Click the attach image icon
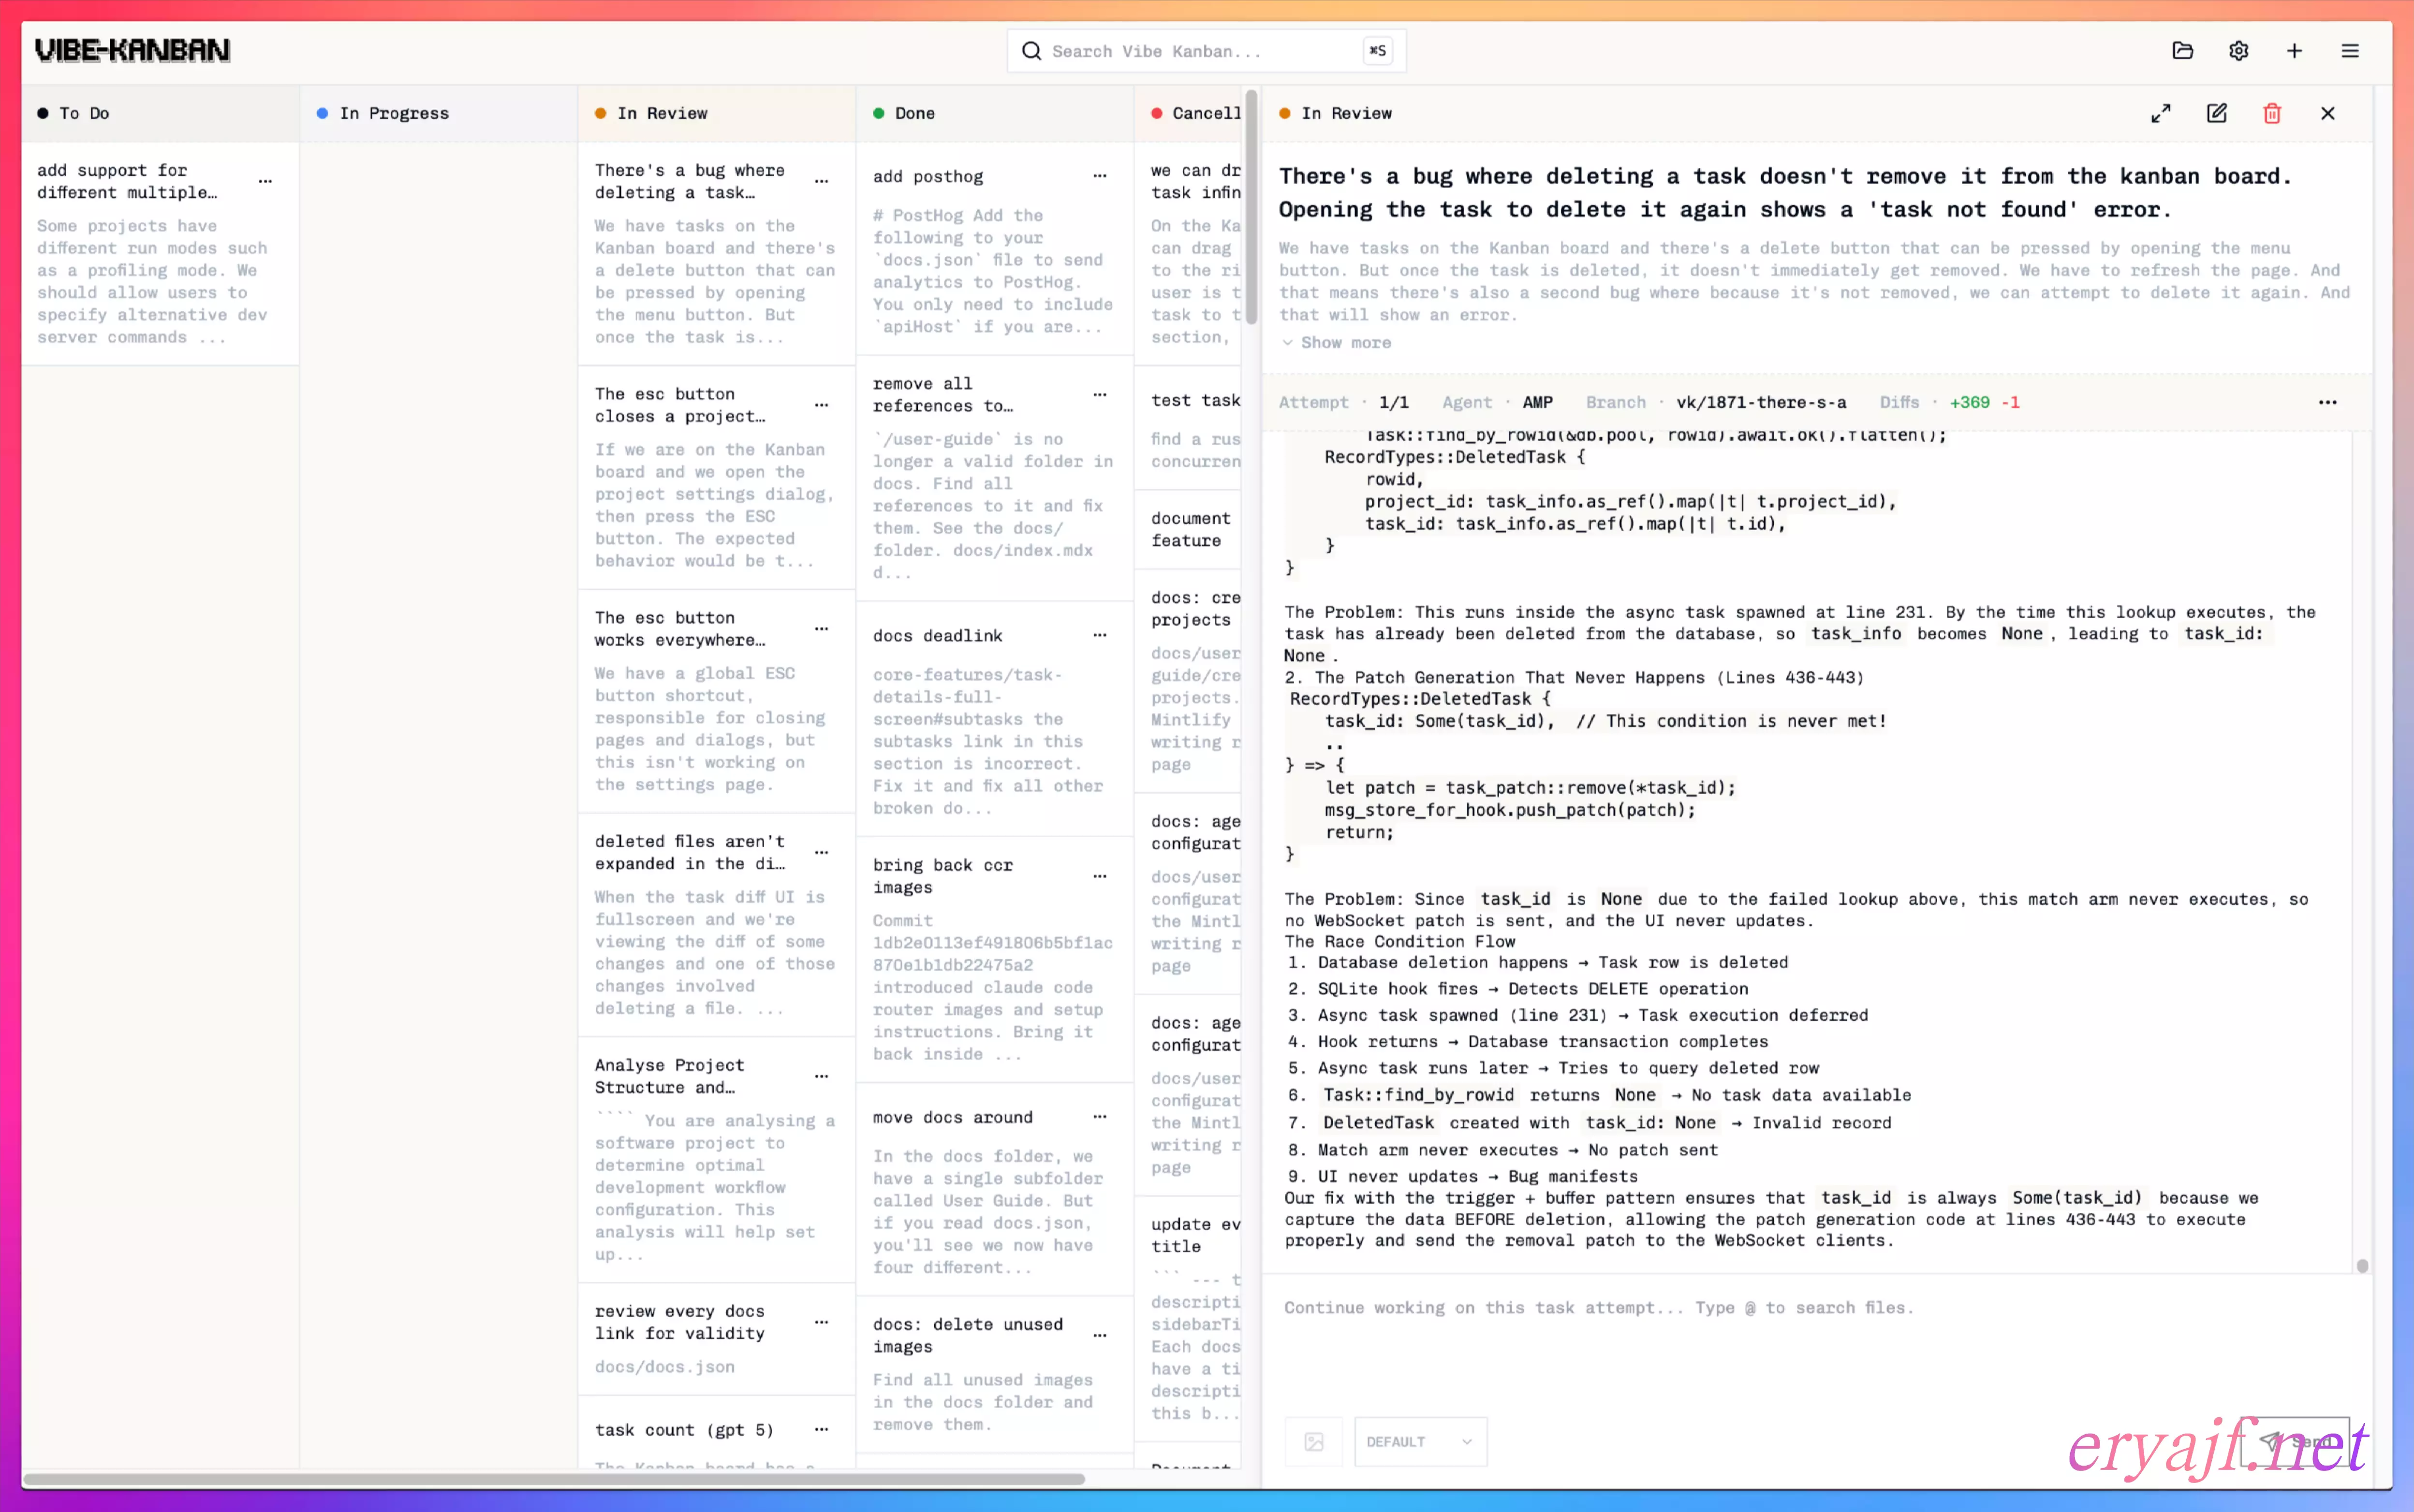 [x=1313, y=1442]
